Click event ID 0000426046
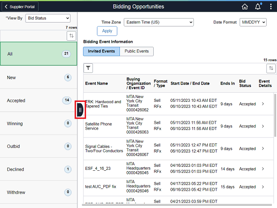 pos(138,191)
